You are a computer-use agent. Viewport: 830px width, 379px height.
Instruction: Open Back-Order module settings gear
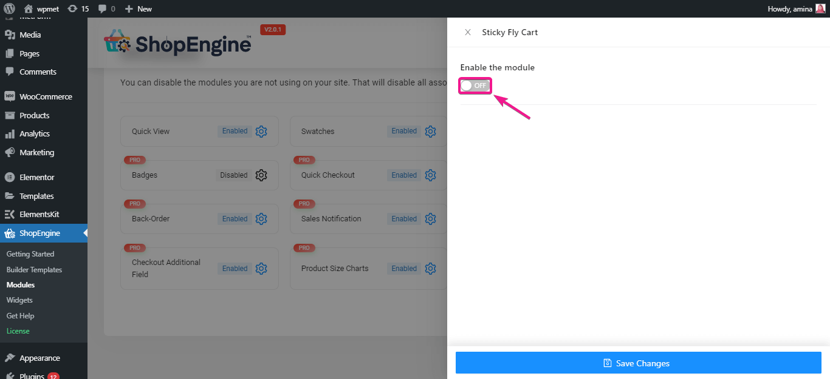coord(261,219)
